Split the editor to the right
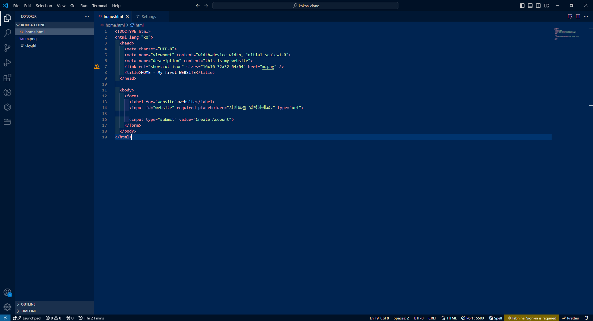This screenshot has height=321, width=593. [x=578, y=16]
